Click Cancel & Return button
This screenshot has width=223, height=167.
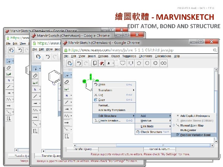pos(160,149)
